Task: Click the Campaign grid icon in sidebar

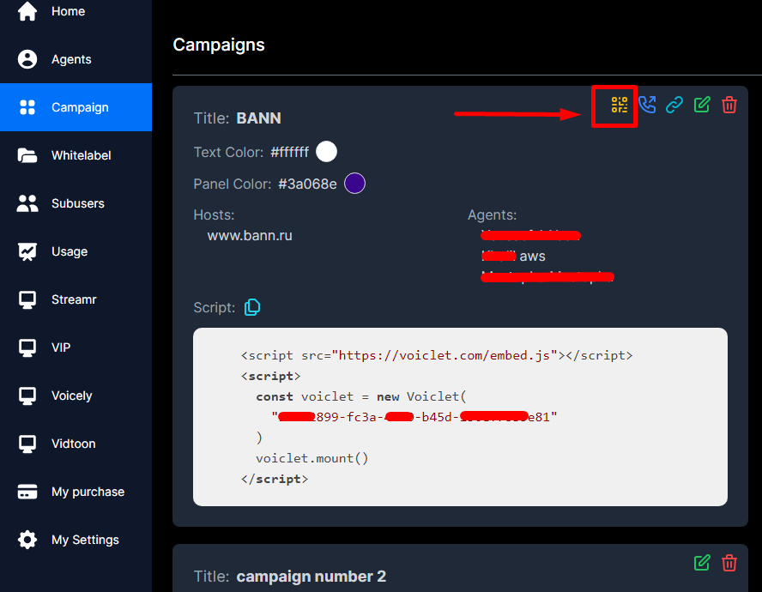Action: coord(27,107)
